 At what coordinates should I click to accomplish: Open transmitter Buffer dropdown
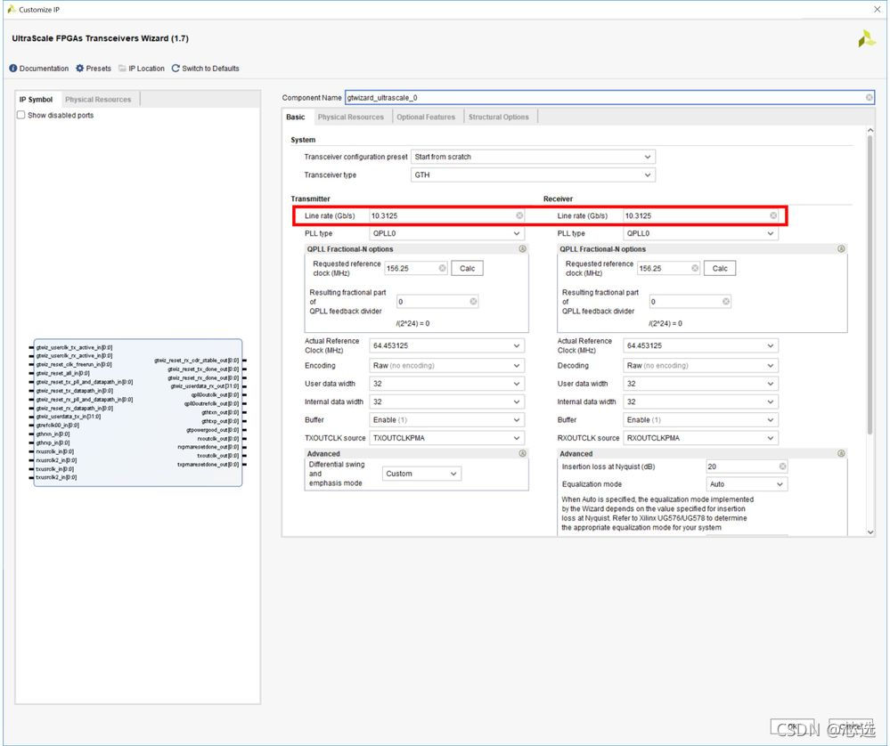coord(446,420)
